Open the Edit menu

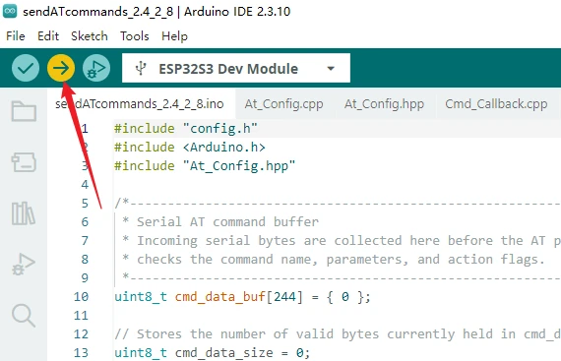(x=48, y=35)
